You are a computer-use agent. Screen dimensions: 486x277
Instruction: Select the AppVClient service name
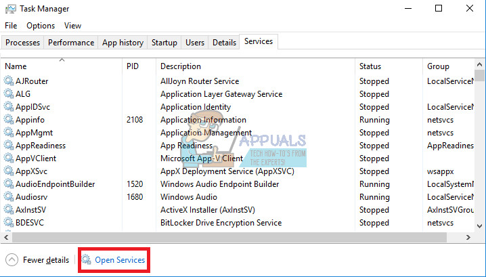coord(36,158)
